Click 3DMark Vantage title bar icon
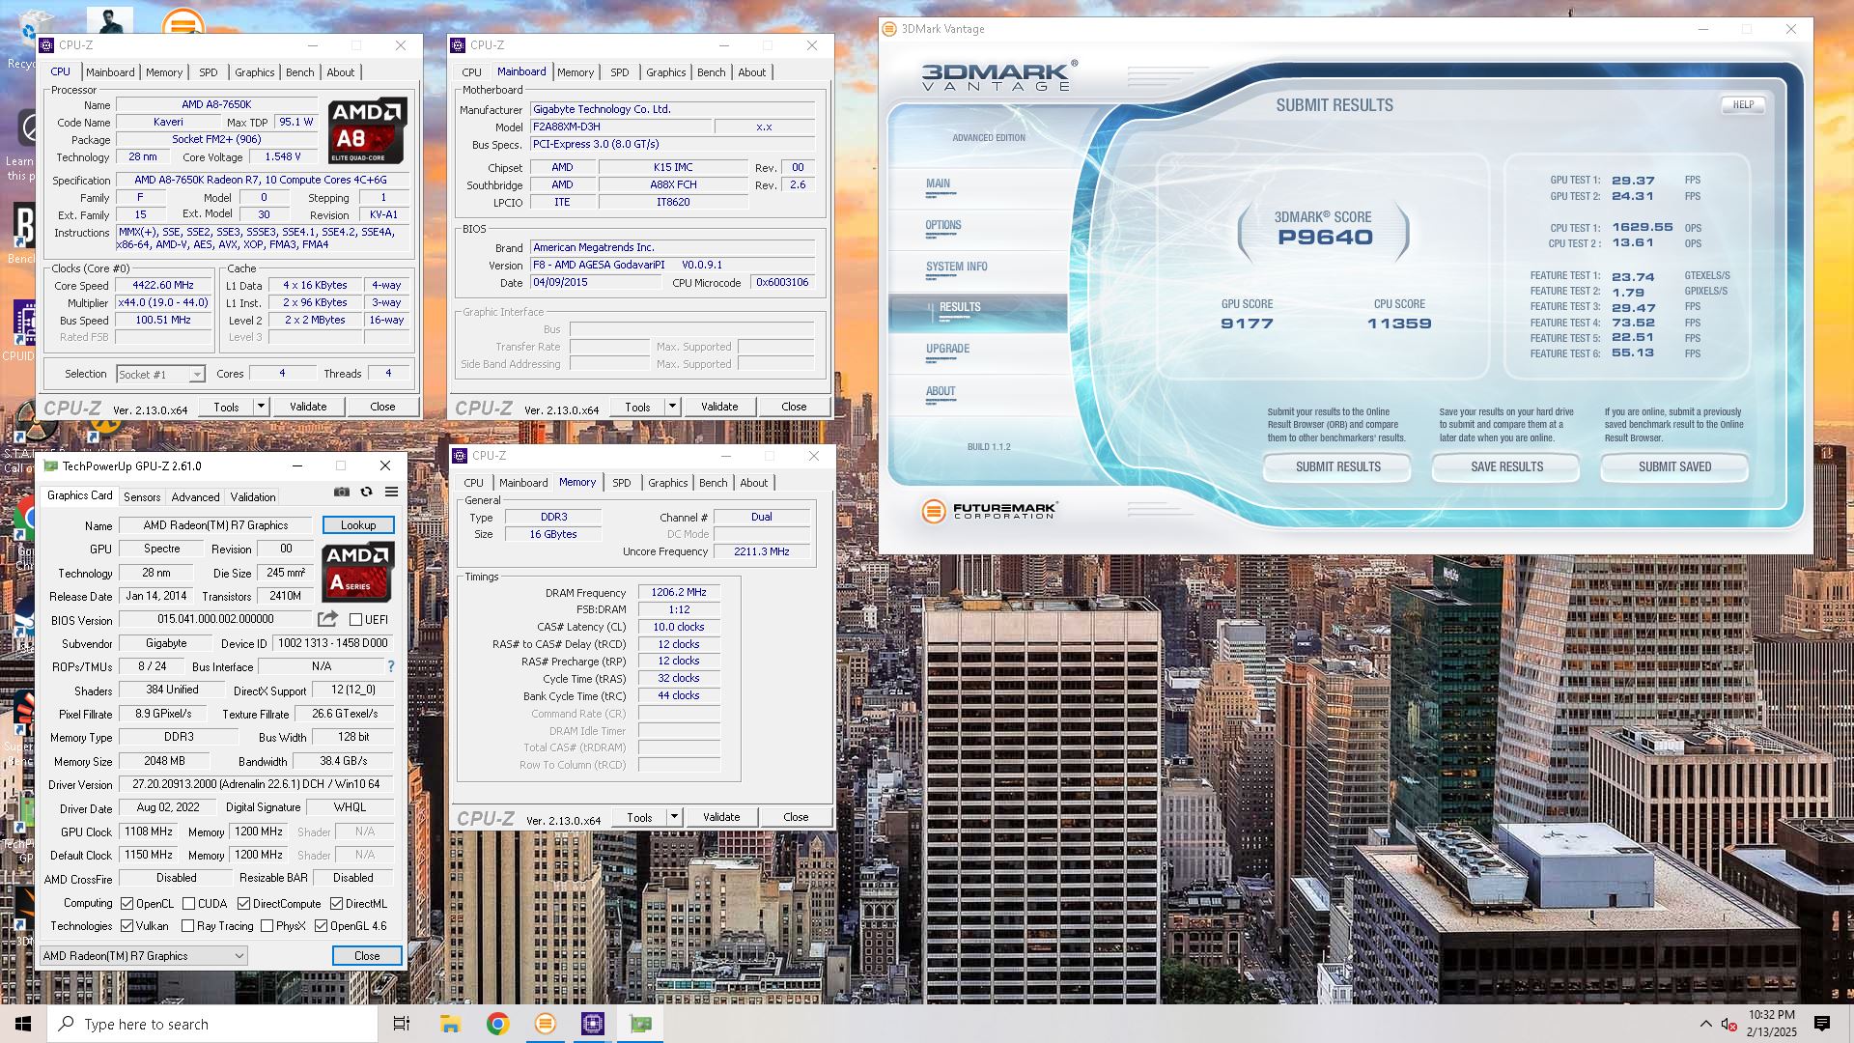The width and height of the screenshot is (1854, 1043). 889,29
